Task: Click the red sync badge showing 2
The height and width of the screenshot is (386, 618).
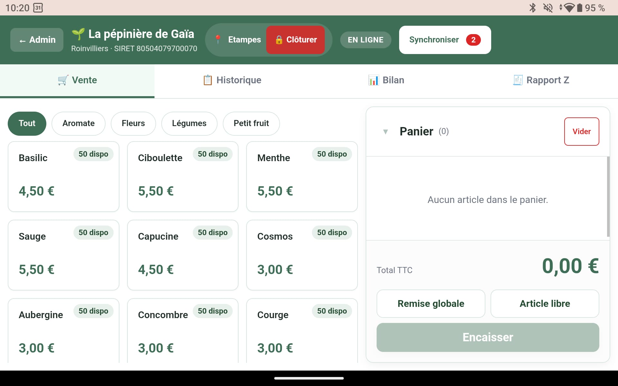Action: (x=473, y=40)
